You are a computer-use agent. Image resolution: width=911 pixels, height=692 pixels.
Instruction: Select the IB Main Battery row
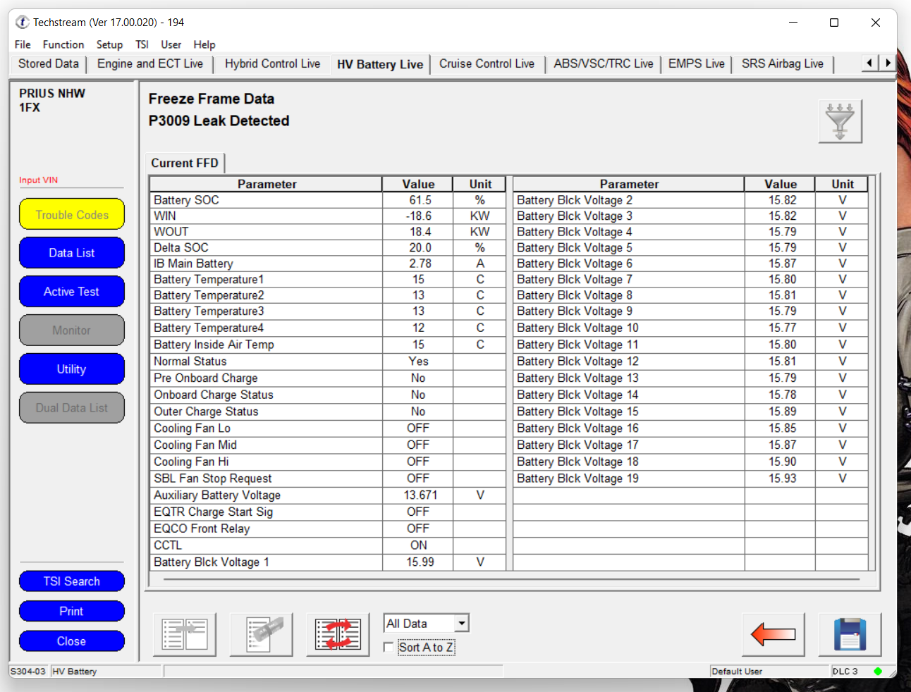click(x=328, y=264)
